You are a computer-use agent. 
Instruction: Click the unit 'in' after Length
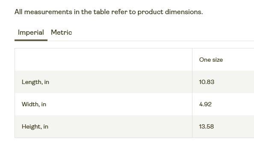47,82
